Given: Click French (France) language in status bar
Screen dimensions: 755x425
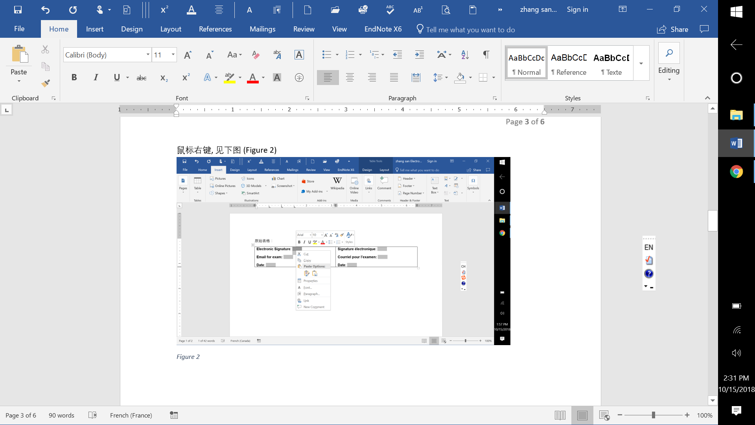Looking at the screenshot, I should tap(131, 415).
